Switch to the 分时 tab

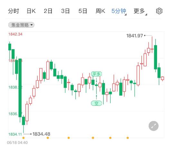(14, 11)
